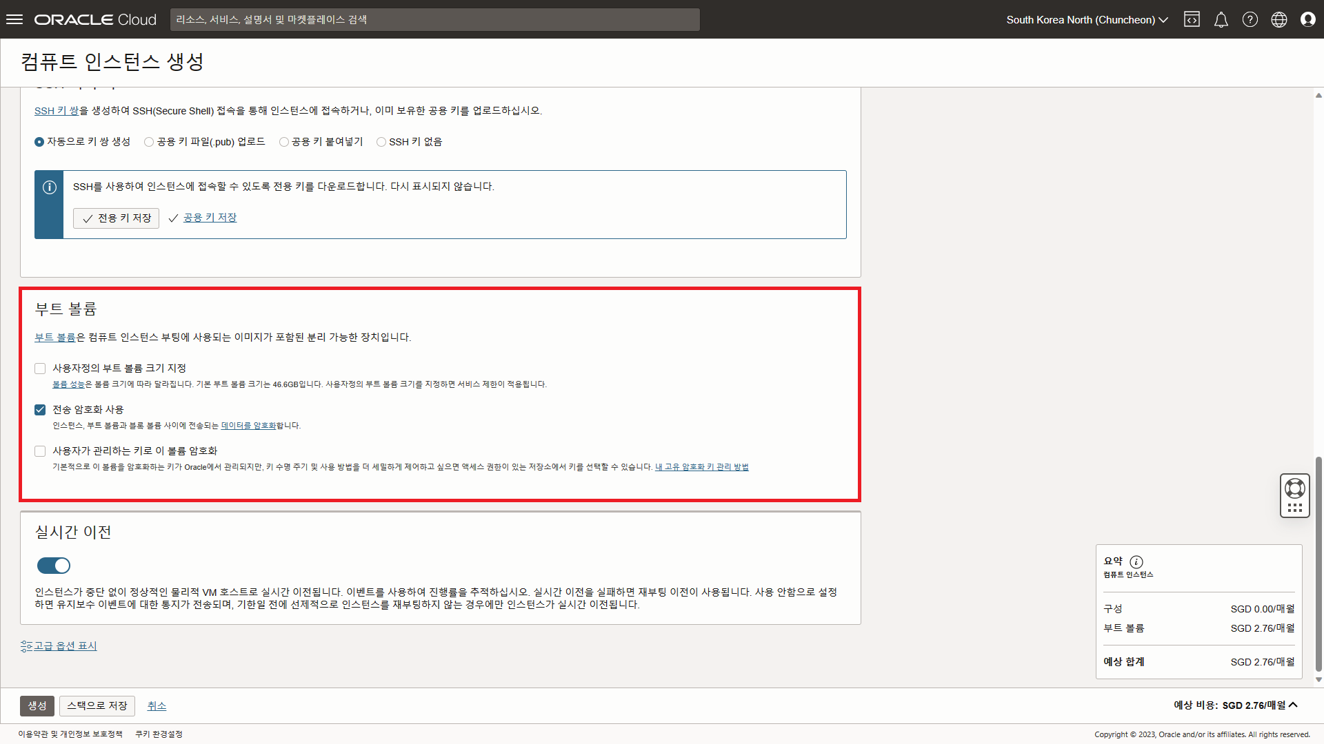Click the lifebuoy support widget
This screenshot has height=744, width=1324.
pos(1294,489)
